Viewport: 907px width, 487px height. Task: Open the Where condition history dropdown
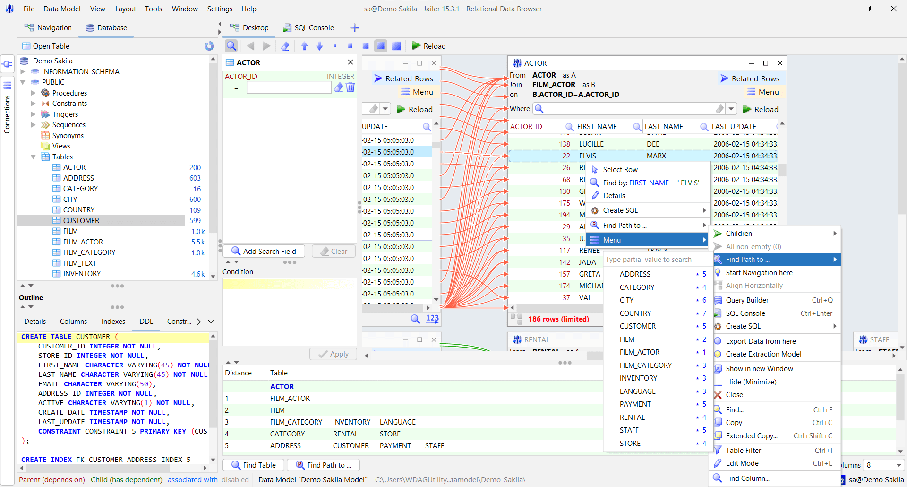click(731, 109)
